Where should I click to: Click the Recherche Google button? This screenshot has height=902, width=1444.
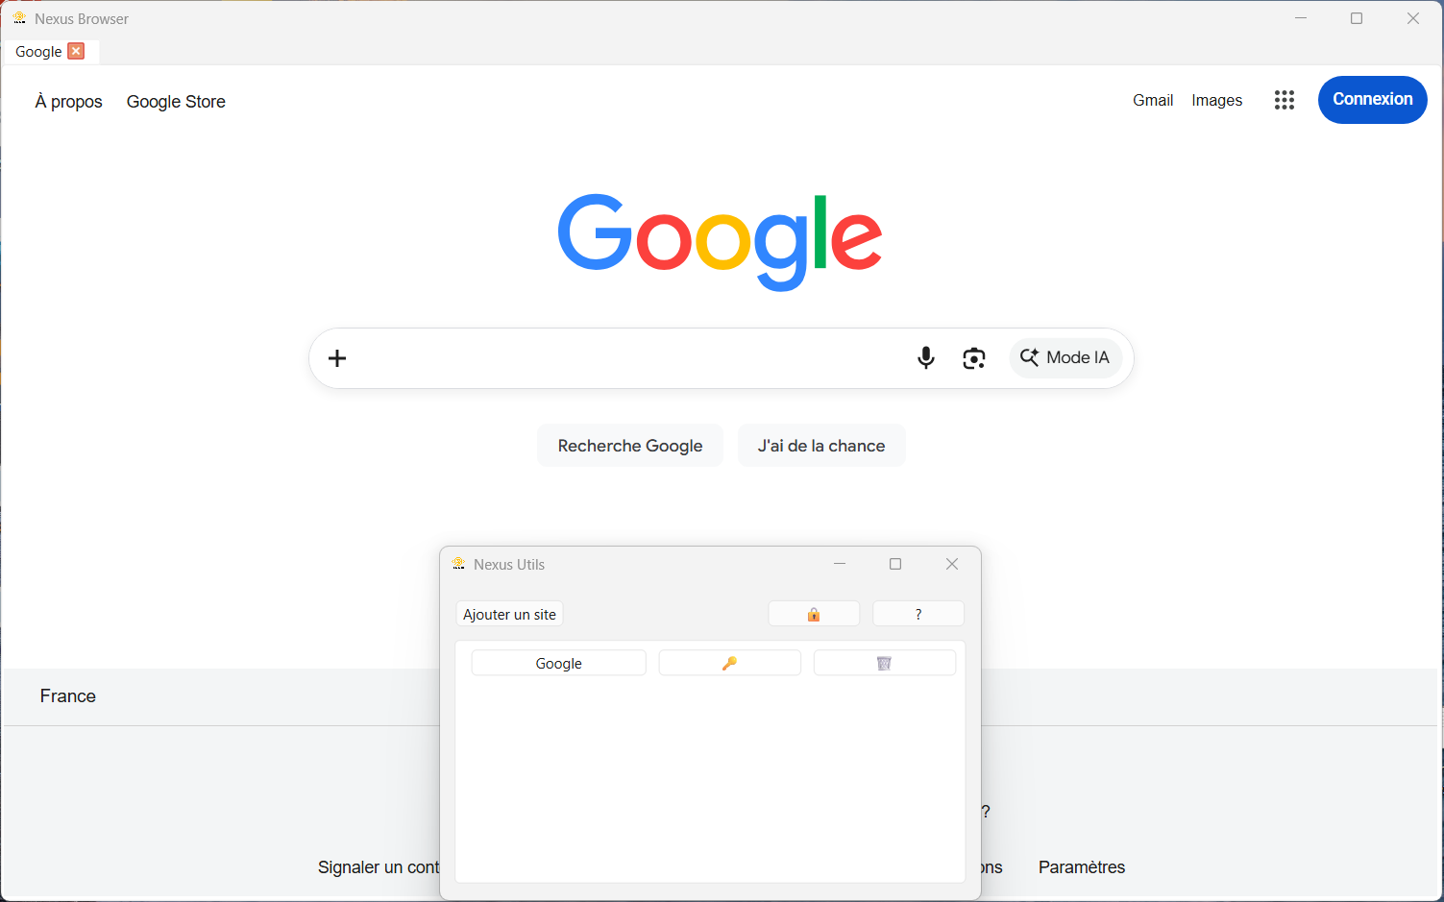(630, 446)
